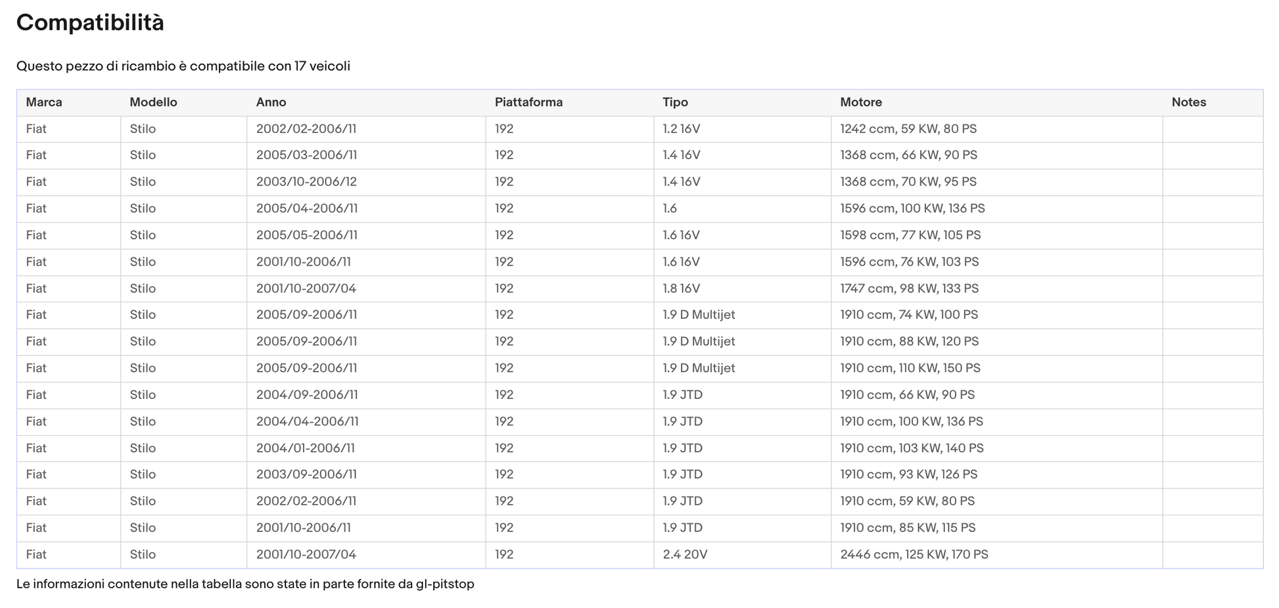Click engine cell 1242 ccm, 59 KW, 80 PS
This screenshot has width=1279, height=608.
(x=908, y=129)
